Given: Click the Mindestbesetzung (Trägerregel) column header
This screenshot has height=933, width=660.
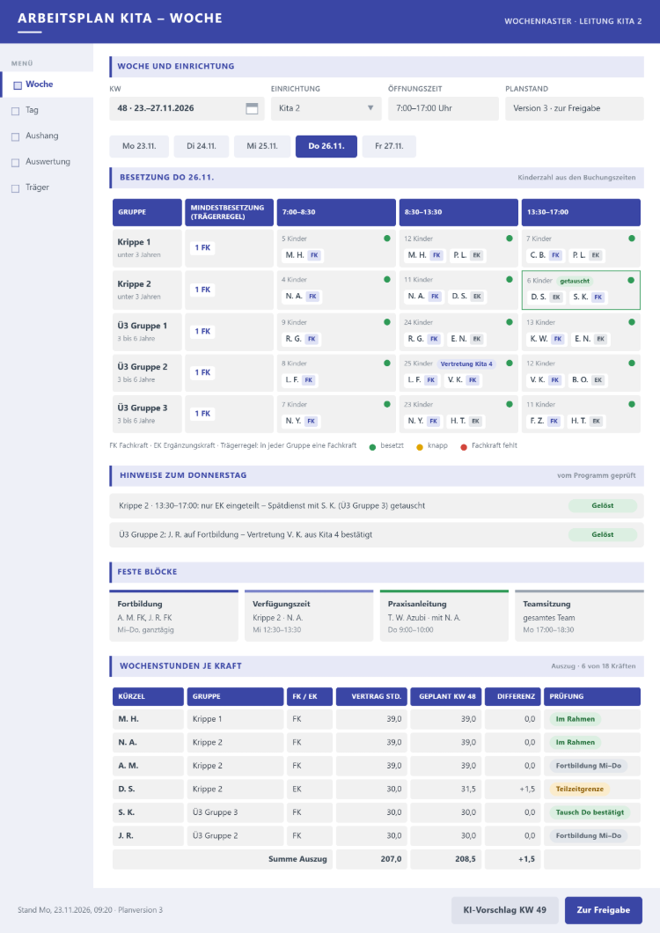Looking at the screenshot, I should [x=229, y=212].
